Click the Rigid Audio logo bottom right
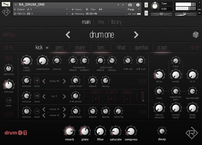Viewport: 202px width, 145px height. point(192,133)
